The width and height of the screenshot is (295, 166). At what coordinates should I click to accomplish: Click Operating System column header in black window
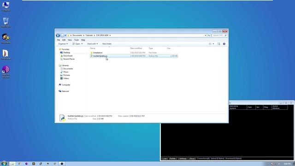pyautogui.click(x=238, y=107)
